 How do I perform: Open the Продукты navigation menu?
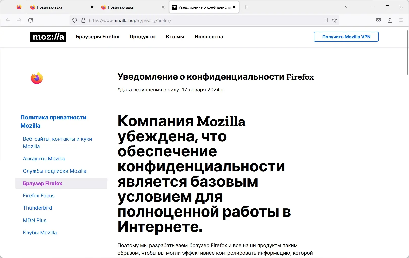[x=142, y=37]
